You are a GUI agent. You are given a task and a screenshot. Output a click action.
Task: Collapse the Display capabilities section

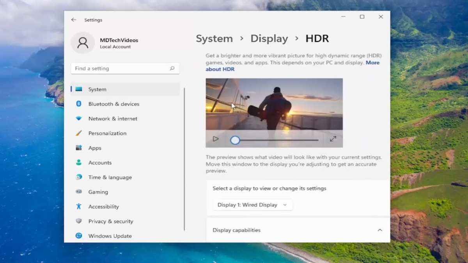pyautogui.click(x=379, y=230)
